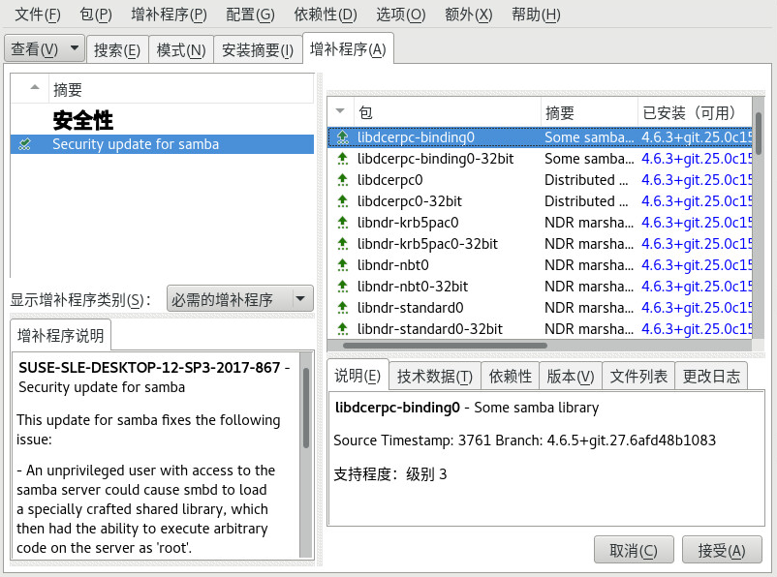This screenshot has height=577, width=777.
Task: Switch to the 安装摘要 tab
Action: [x=257, y=49]
